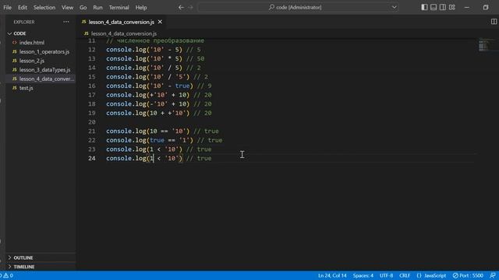Close the lesson_4_data_conversion.js tab

pyautogui.click(x=160, y=22)
